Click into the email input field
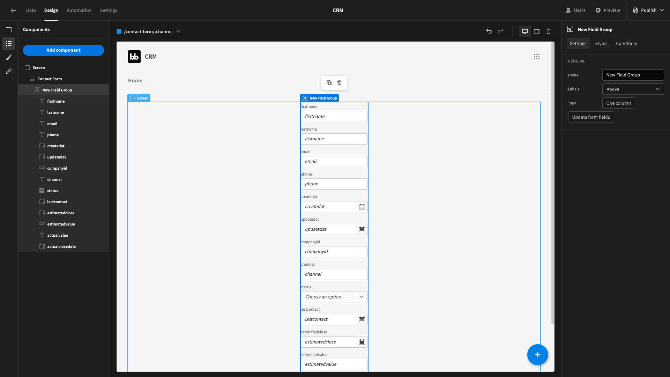The height and width of the screenshot is (377, 670). click(334, 162)
